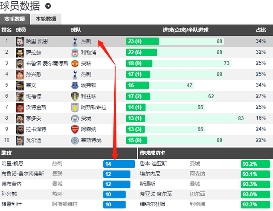Click 瓦尔迪's player photo thumbnail
273x211 pixels.
pos(20,140)
